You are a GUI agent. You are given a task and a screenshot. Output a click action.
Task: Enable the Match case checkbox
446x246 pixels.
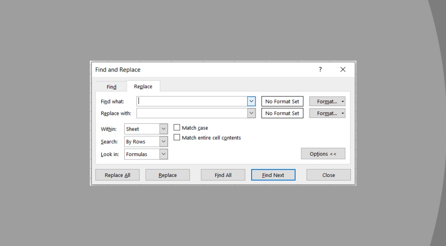tap(177, 127)
